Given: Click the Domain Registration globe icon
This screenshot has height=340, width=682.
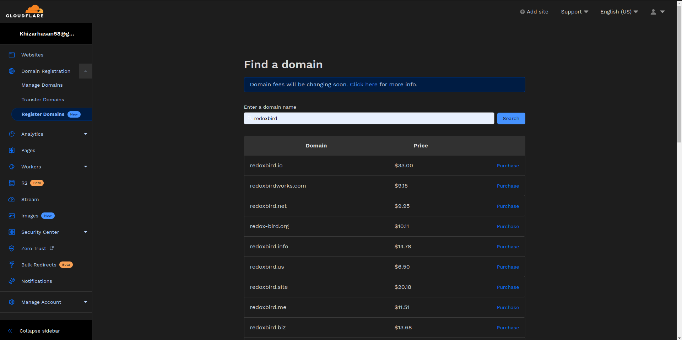Looking at the screenshot, I should (12, 71).
